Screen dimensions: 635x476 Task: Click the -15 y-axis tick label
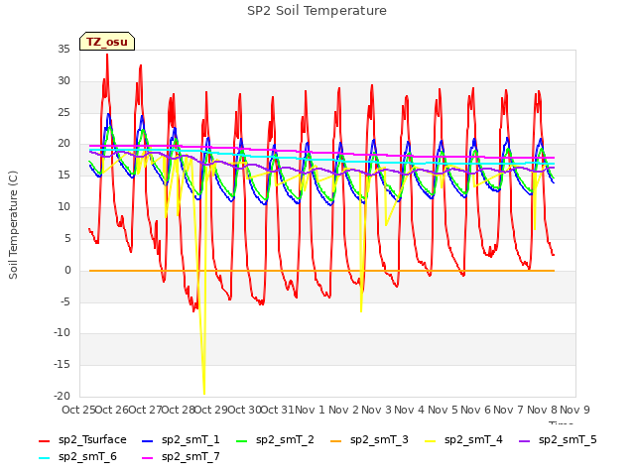tap(62, 365)
